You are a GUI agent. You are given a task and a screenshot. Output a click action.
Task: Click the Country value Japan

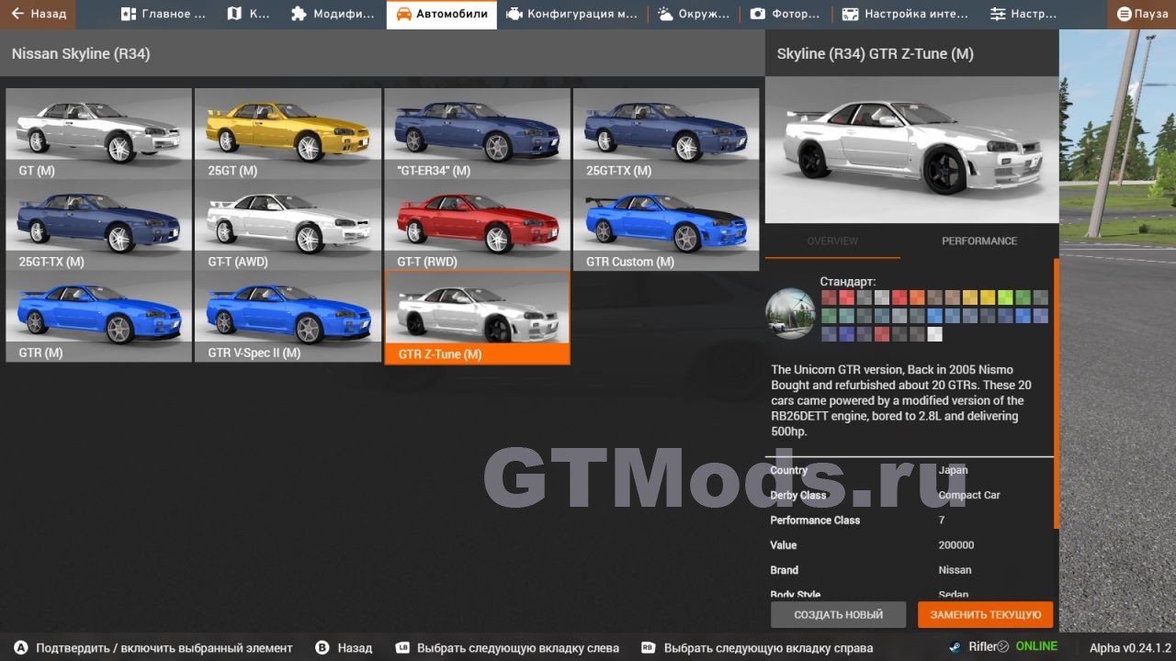(x=953, y=470)
